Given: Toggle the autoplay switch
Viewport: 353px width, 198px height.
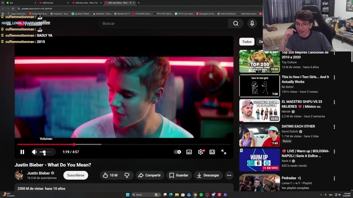Looking at the screenshot, I should (x=178, y=152).
